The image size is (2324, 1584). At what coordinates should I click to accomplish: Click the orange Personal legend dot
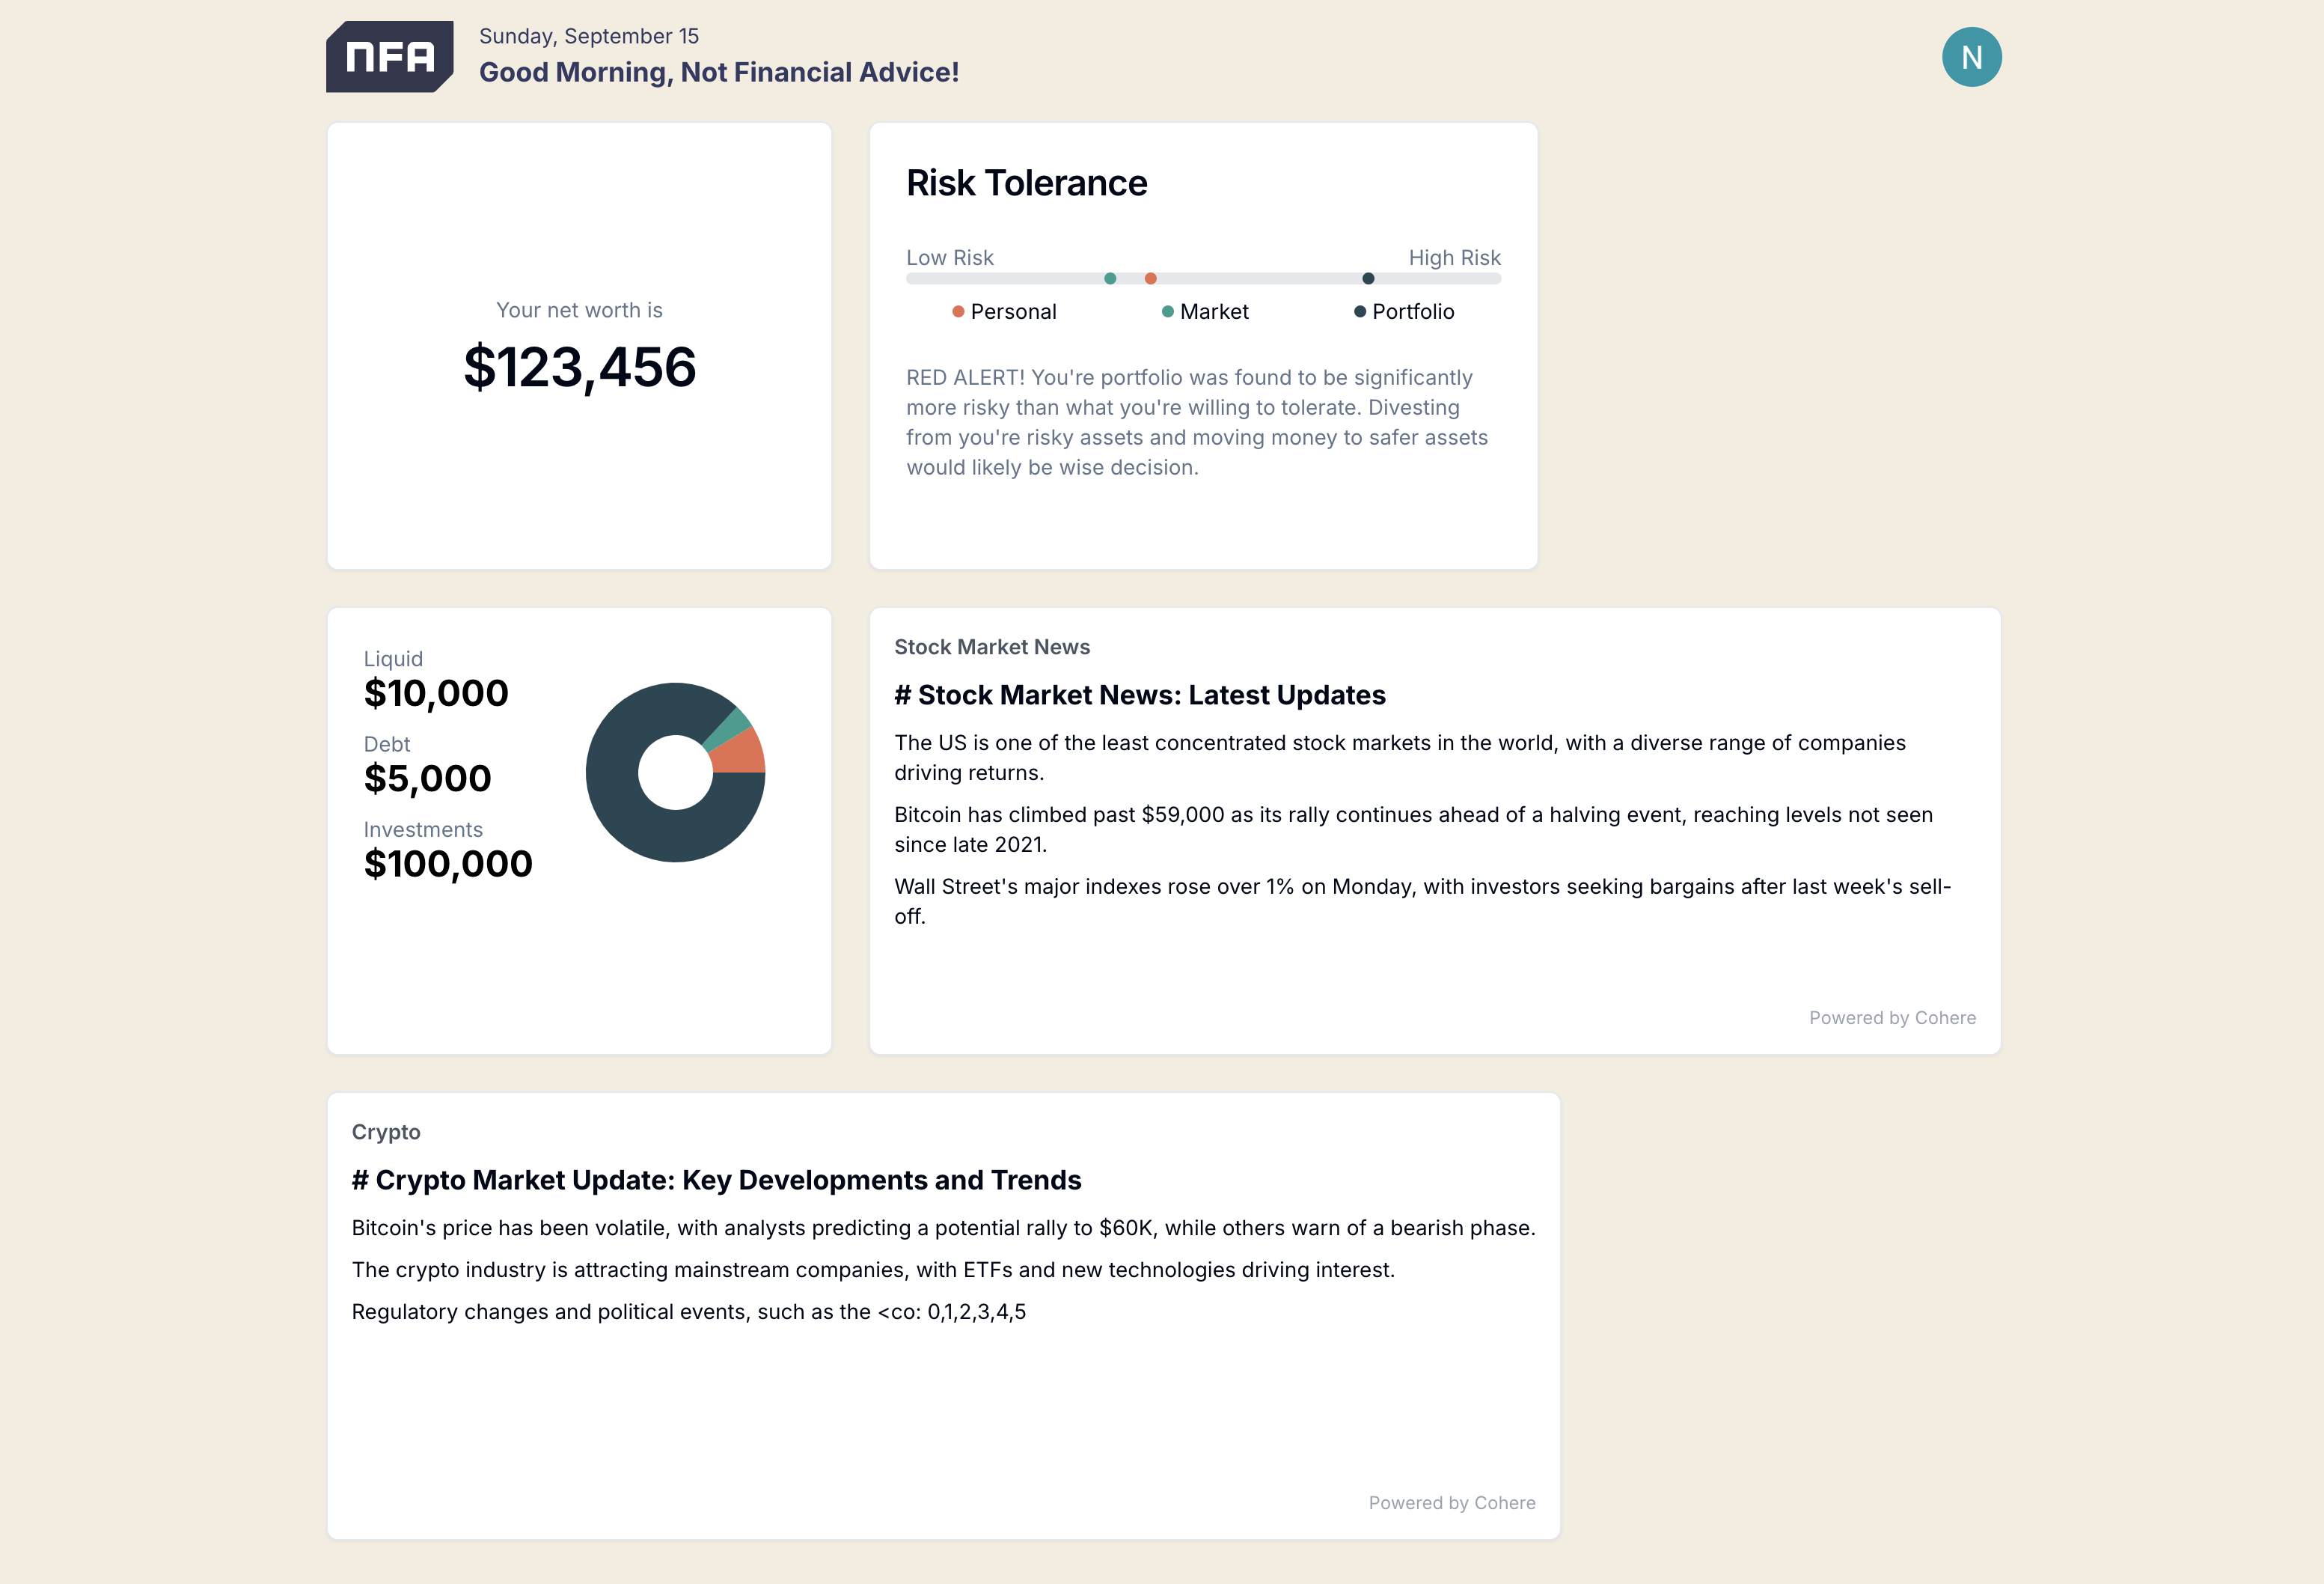pos(958,311)
